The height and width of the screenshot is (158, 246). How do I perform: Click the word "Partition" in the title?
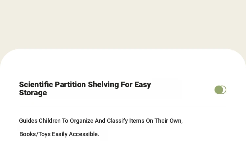(x=70, y=85)
